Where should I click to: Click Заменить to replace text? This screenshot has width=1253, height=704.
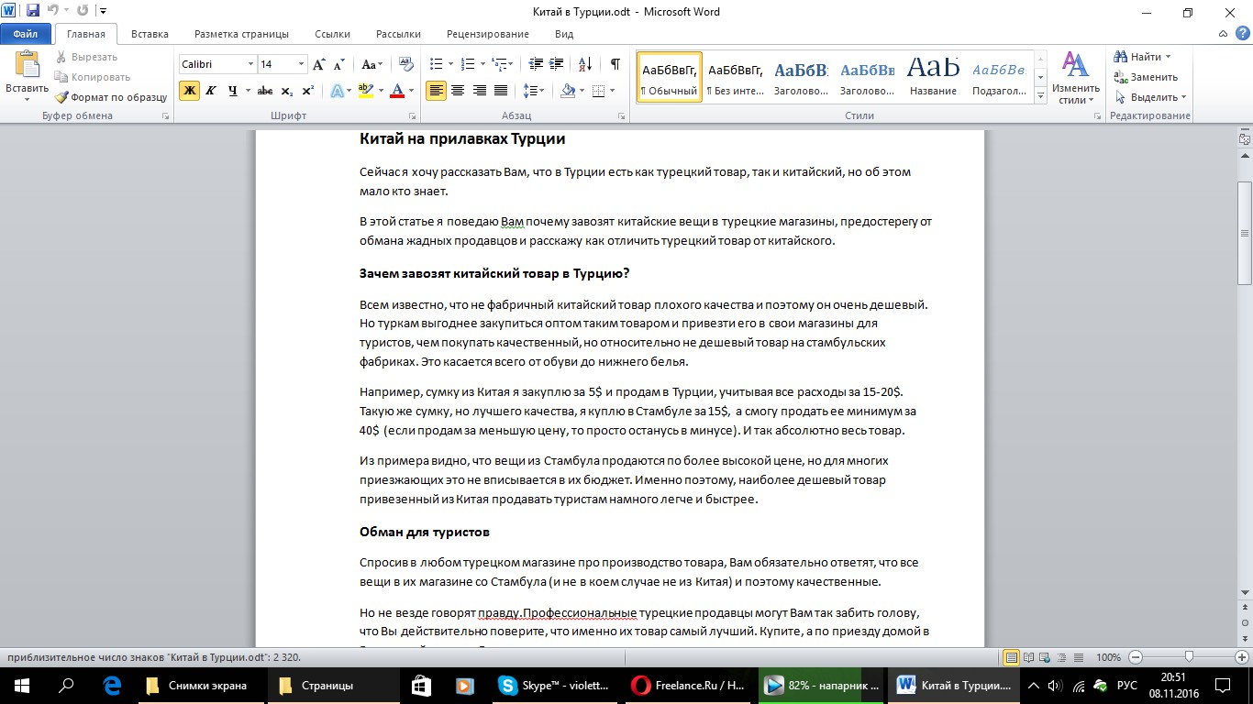1146,77
